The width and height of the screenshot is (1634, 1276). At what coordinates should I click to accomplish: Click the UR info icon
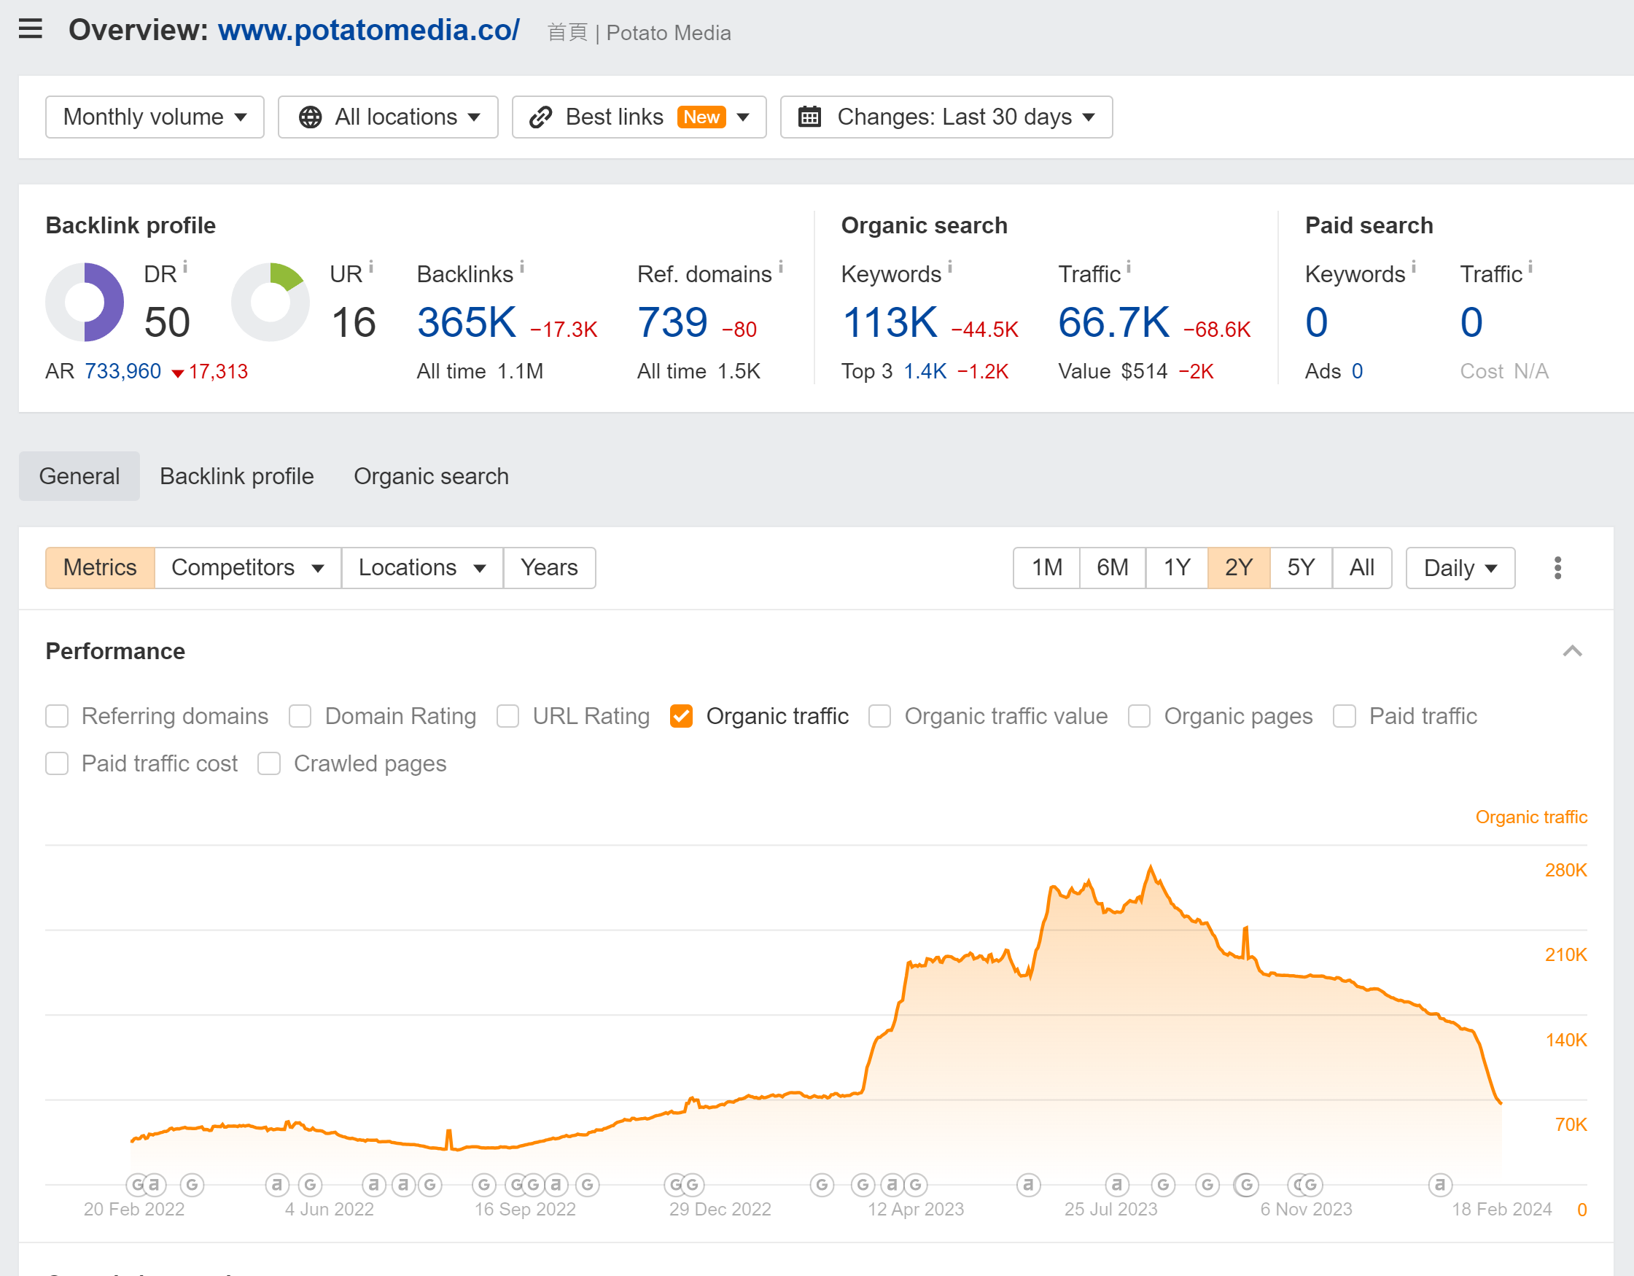coord(371,266)
